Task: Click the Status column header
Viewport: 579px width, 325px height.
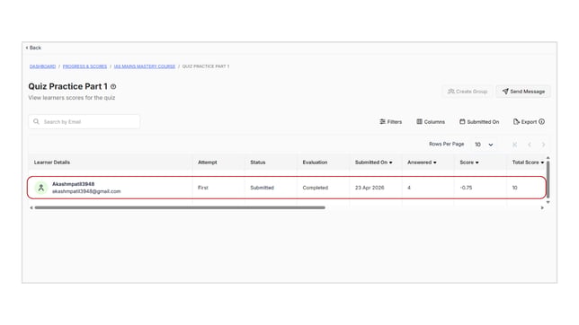Action: point(258,162)
